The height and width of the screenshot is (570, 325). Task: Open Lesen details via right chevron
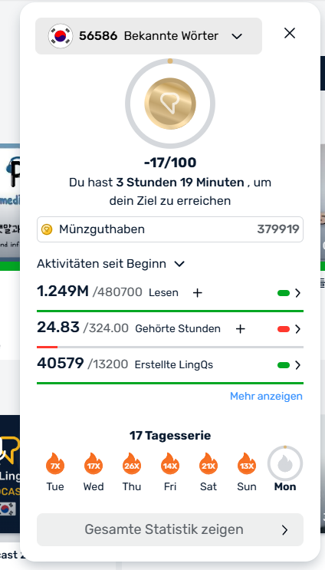[297, 293]
